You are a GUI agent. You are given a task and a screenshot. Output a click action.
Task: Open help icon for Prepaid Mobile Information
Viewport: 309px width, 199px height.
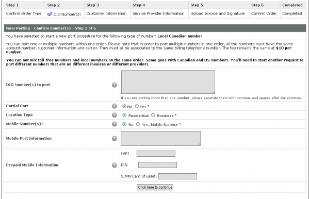point(115,165)
